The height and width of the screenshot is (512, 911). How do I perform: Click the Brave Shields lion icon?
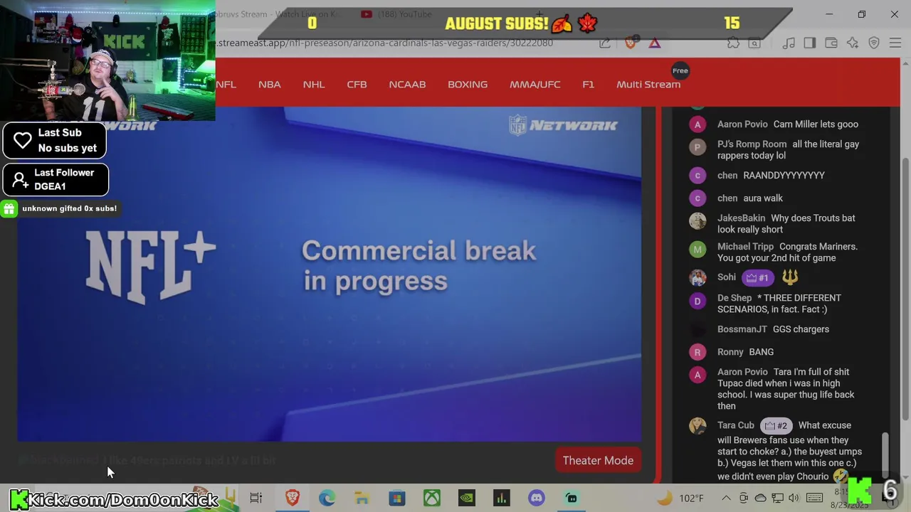coord(630,43)
